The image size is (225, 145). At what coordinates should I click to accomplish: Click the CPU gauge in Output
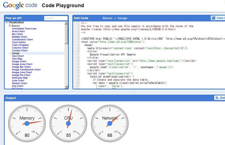pos(68,124)
